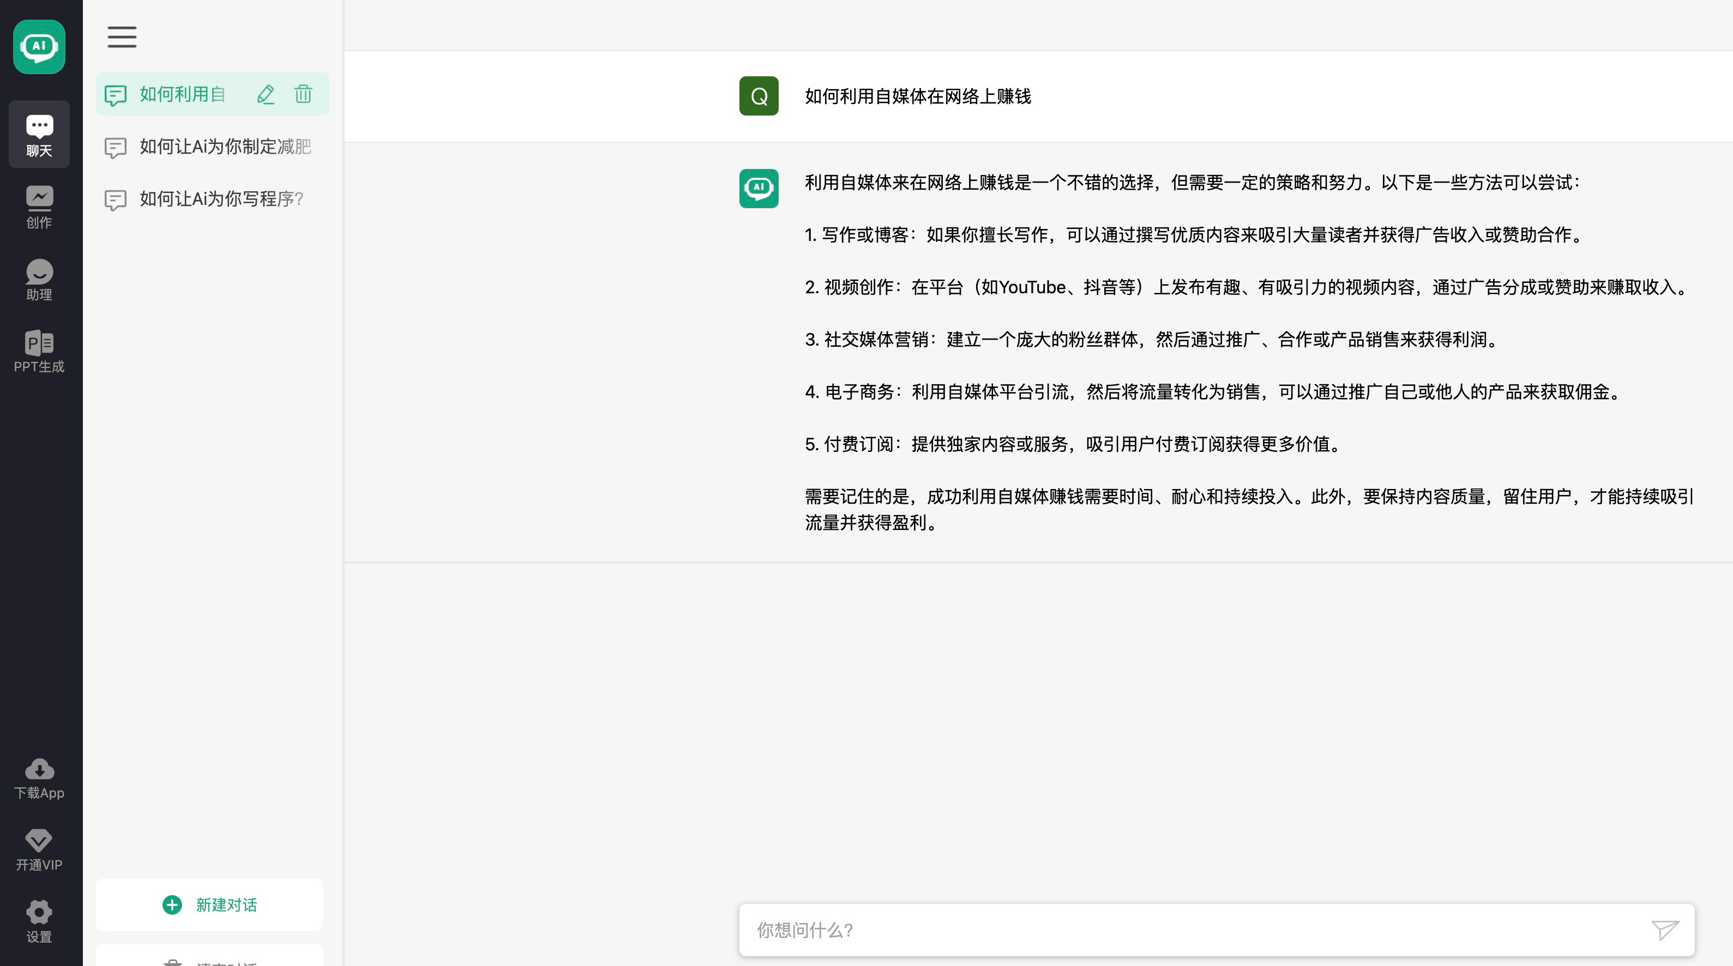This screenshot has height=966, width=1733.
Task: Select the 如何利用自 conversation item
Action: (x=182, y=94)
